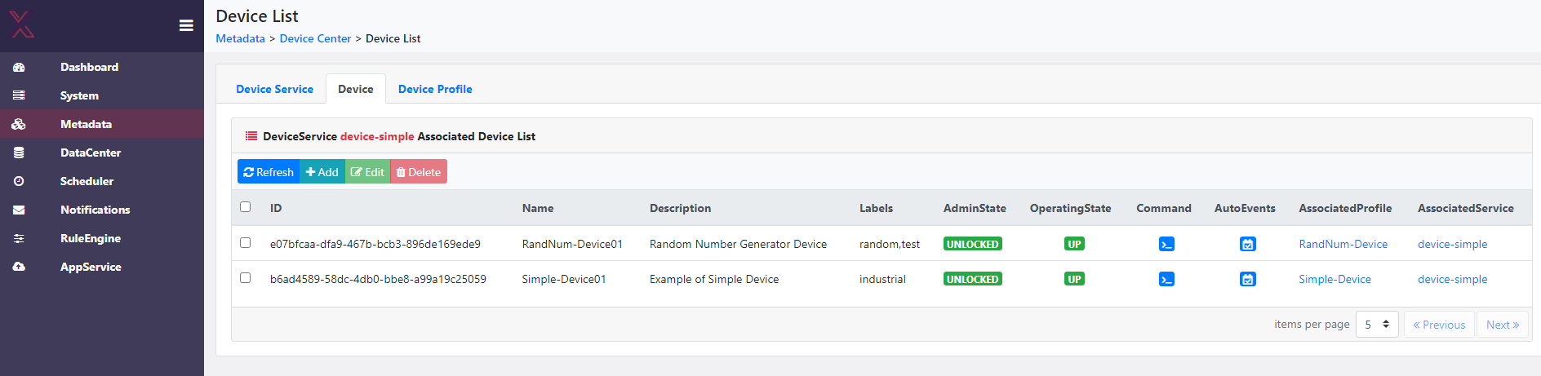The width and height of the screenshot is (1541, 376).
Task: Switch to the Device Service tab
Action: coord(274,89)
